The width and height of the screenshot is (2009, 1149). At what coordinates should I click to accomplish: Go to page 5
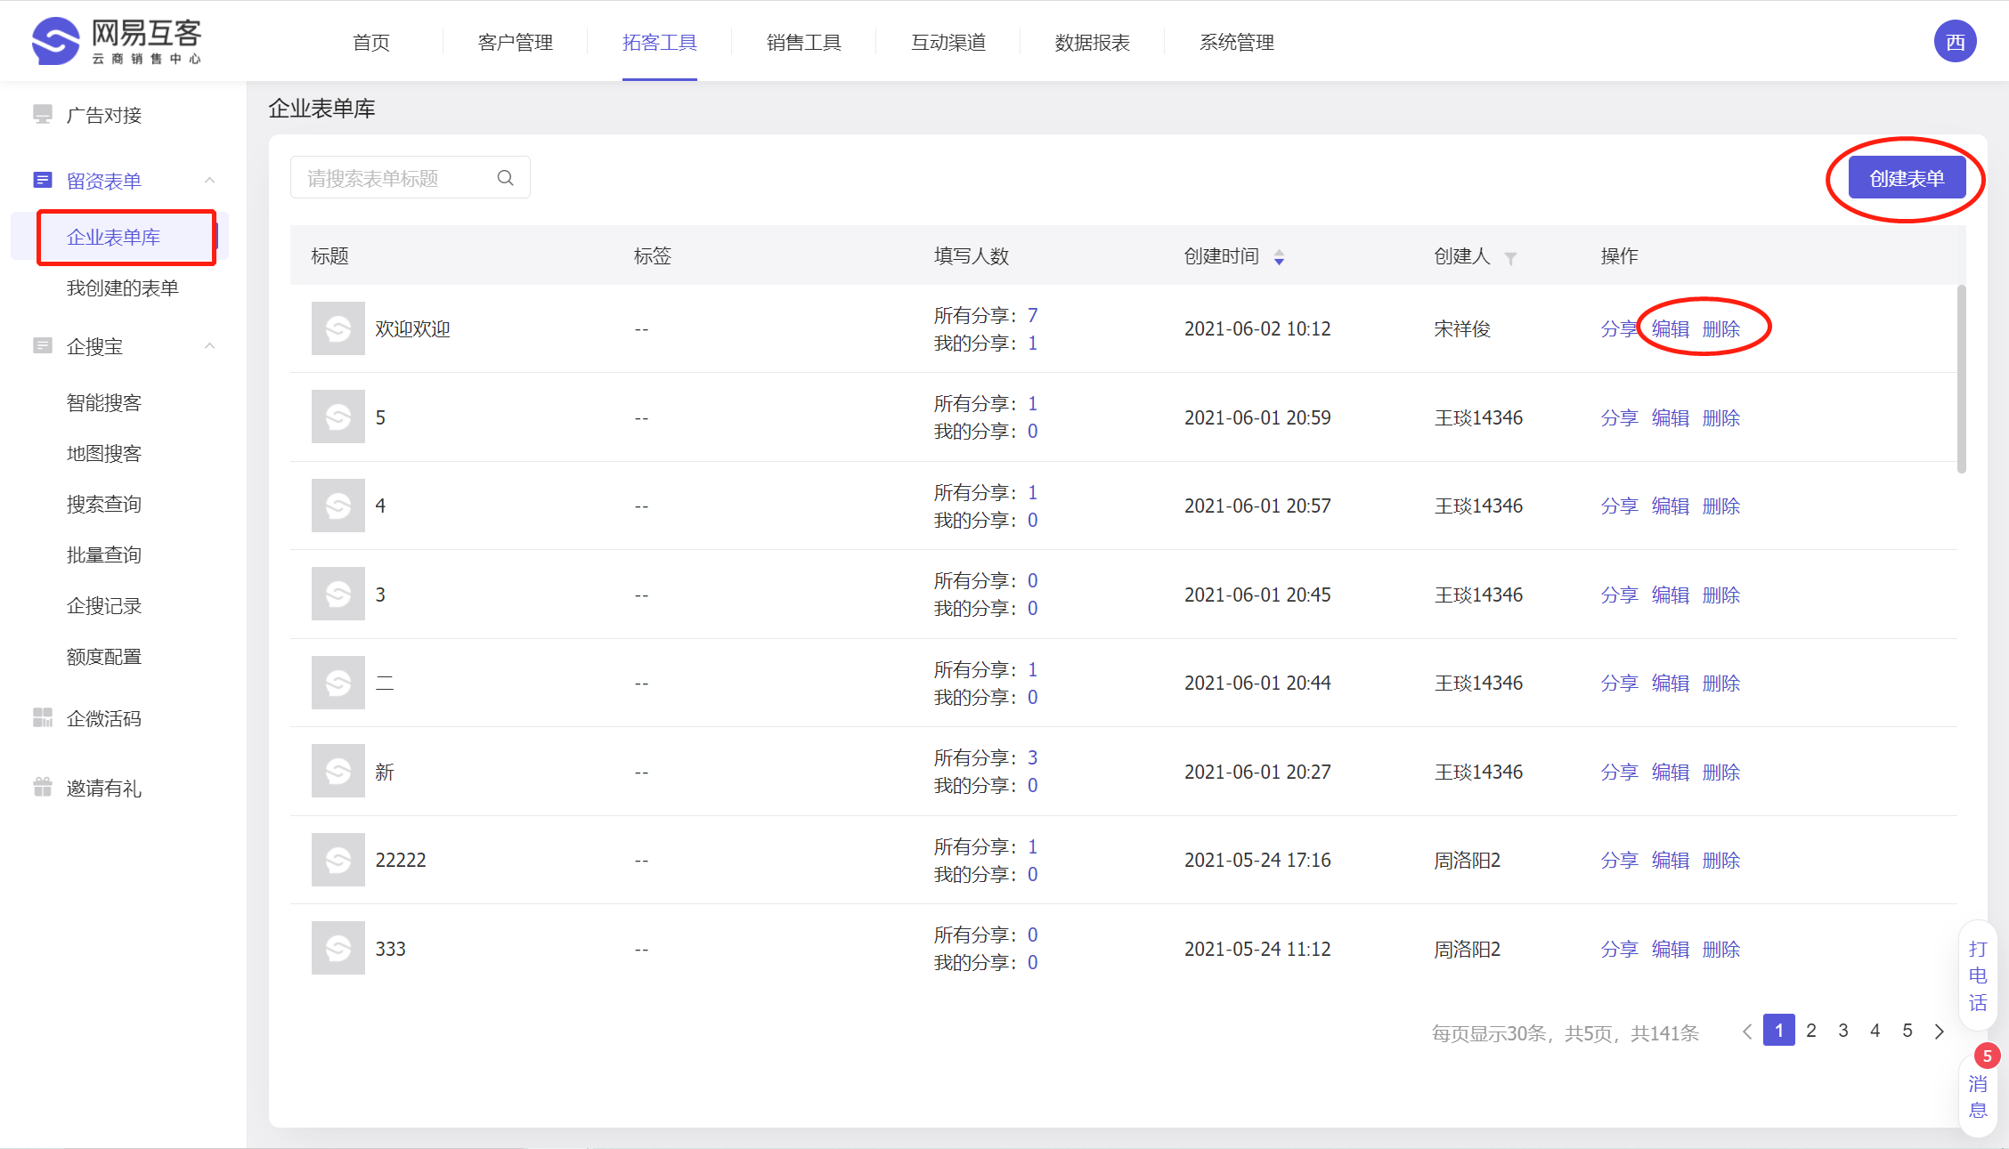(1907, 1031)
